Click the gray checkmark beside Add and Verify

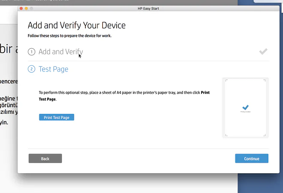pyautogui.click(x=263, y=51)
